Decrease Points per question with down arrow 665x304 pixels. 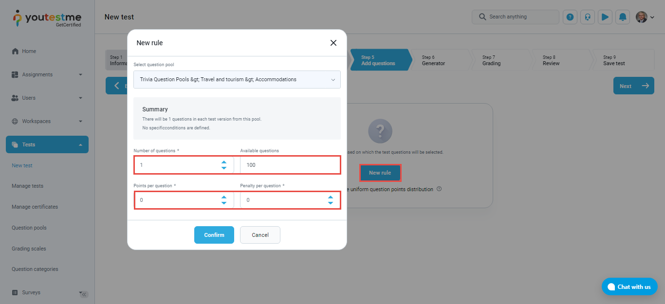224,203
